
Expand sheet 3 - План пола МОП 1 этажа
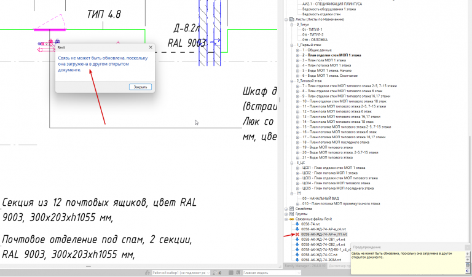[297, 60]
